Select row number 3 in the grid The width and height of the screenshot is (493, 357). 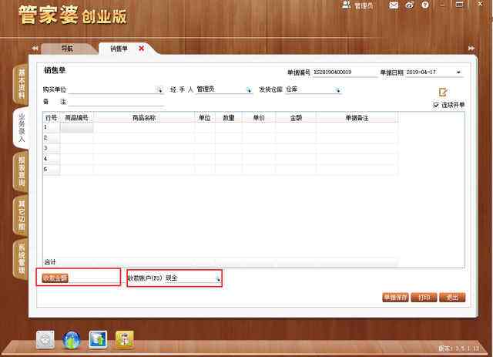[x=52, y=148]
